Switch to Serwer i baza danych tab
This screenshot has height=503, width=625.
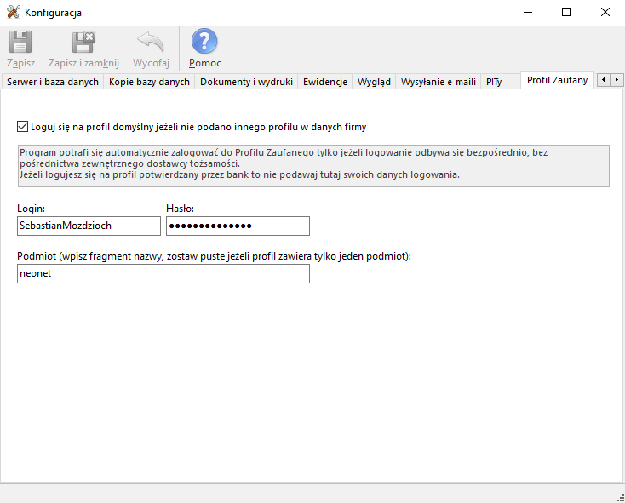tap(53, 82)
